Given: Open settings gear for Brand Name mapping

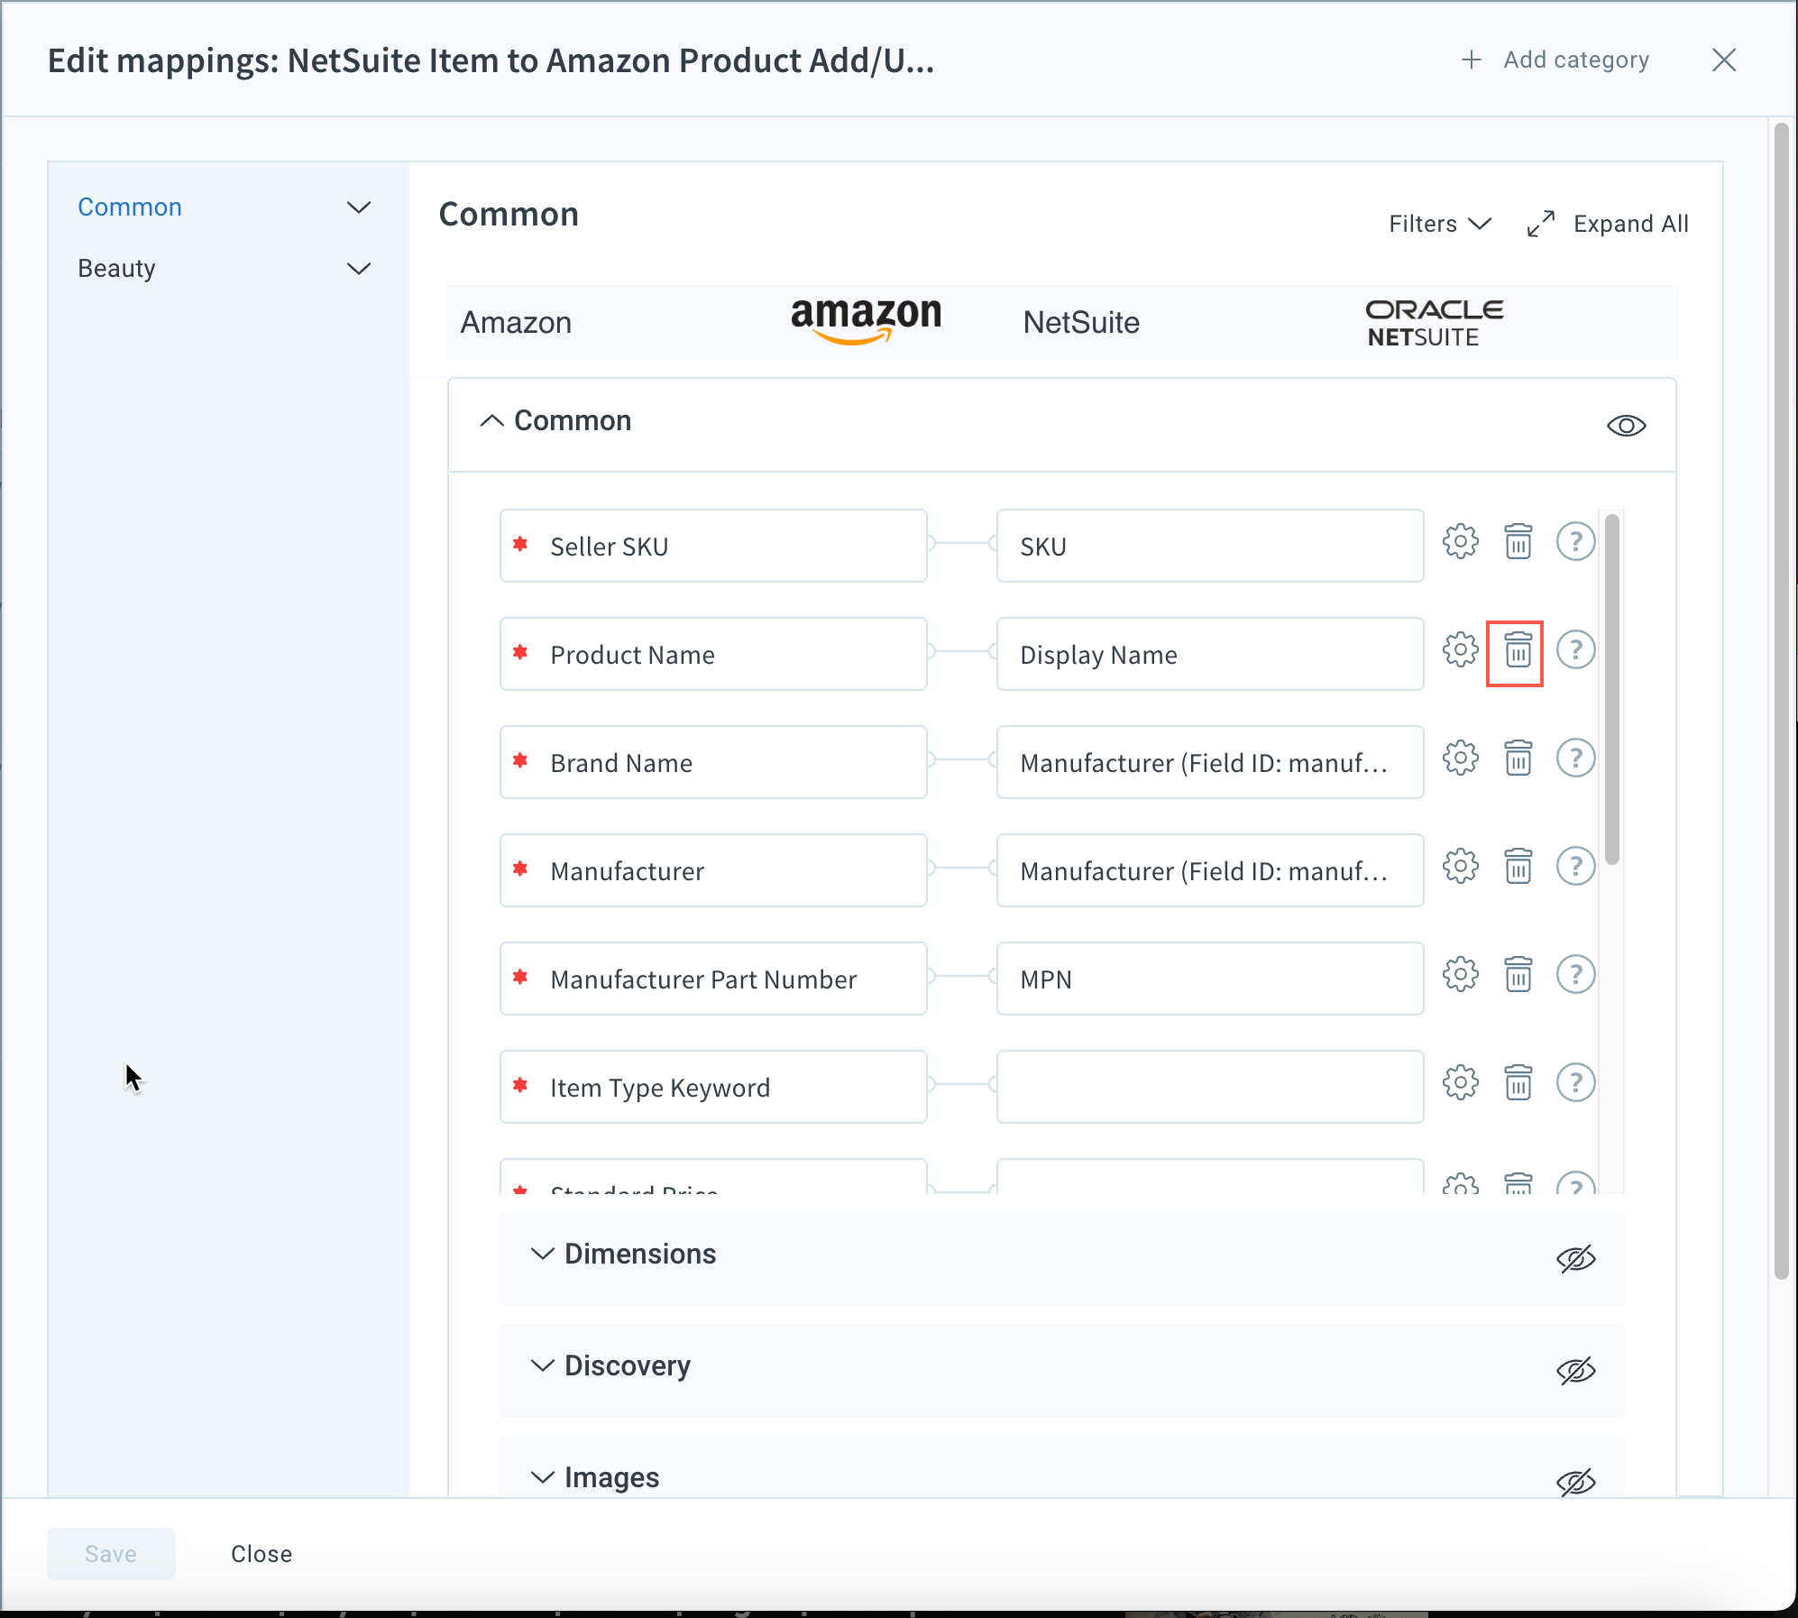Looking at the screenshot, I should pyautogui.click(x=1460, y=758).
